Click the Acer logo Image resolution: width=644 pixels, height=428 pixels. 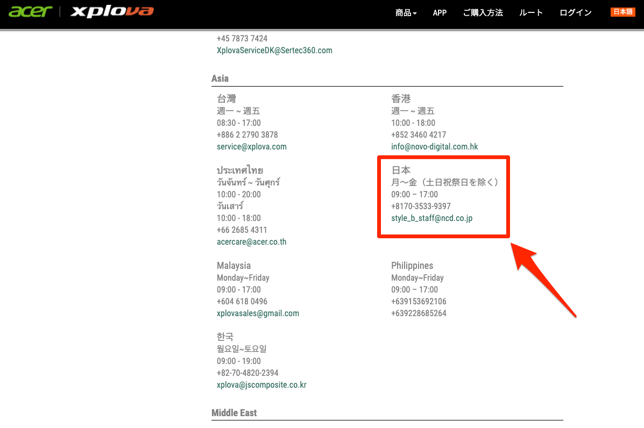click(31, 11)
